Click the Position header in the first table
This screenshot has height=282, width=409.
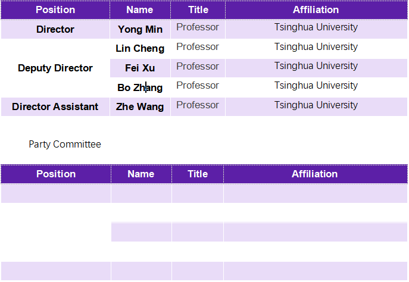55,10
